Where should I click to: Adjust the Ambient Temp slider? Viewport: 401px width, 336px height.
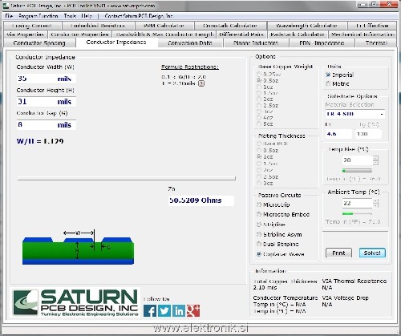click(357, 213)
